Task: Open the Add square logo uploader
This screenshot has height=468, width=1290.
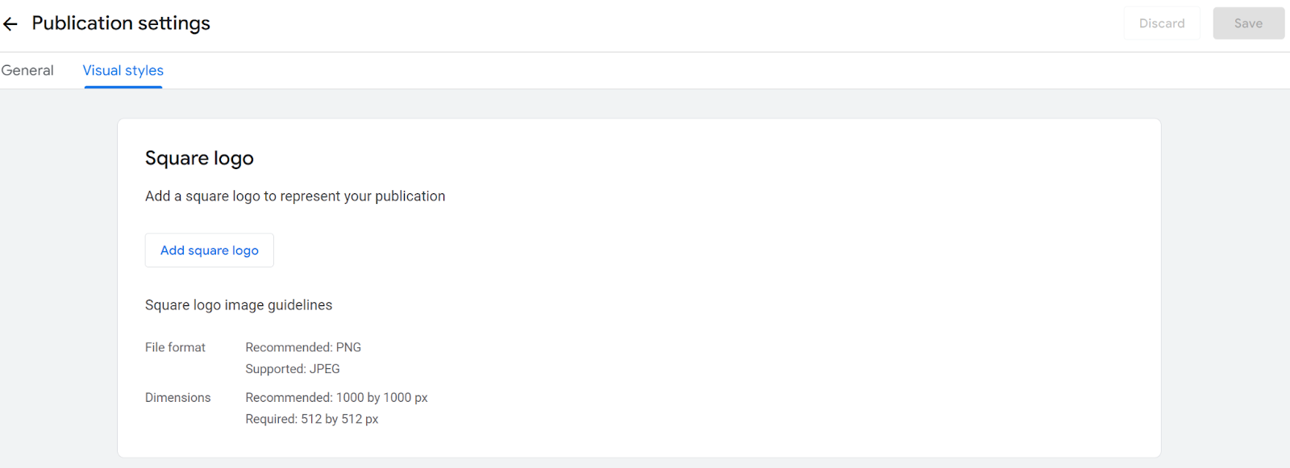Action: [x=210, y=251]
